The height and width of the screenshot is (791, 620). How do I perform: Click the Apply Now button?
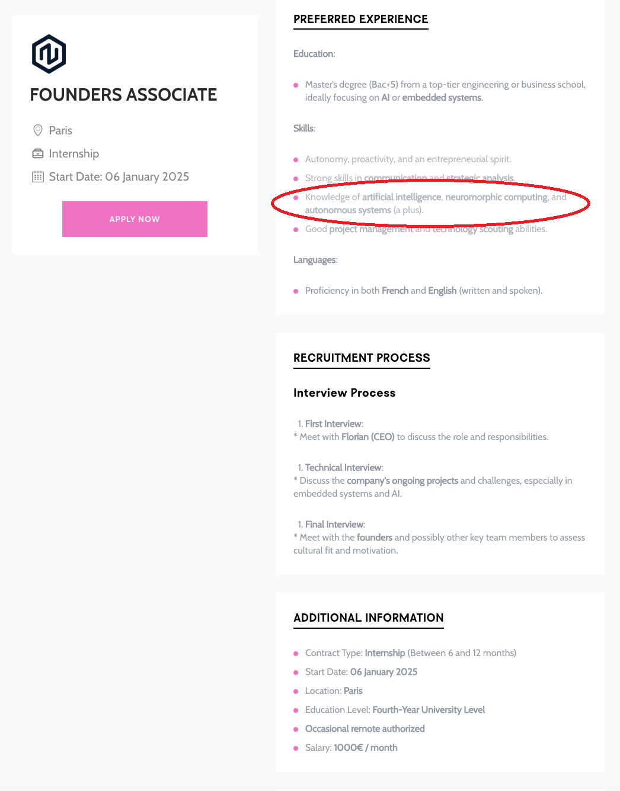click(135, 219)
